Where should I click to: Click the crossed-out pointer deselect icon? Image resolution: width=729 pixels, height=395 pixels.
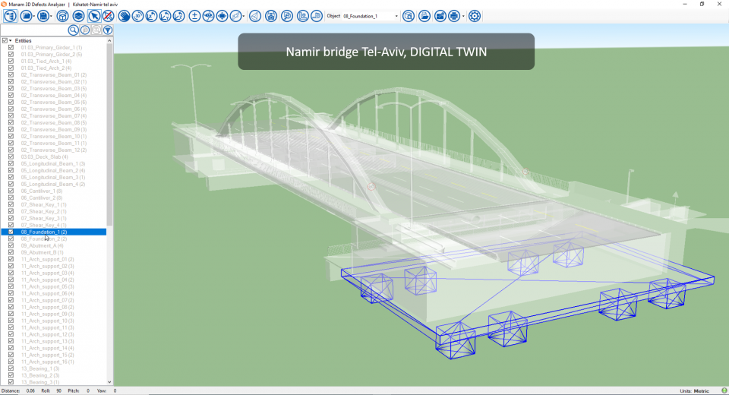point(108,16)
